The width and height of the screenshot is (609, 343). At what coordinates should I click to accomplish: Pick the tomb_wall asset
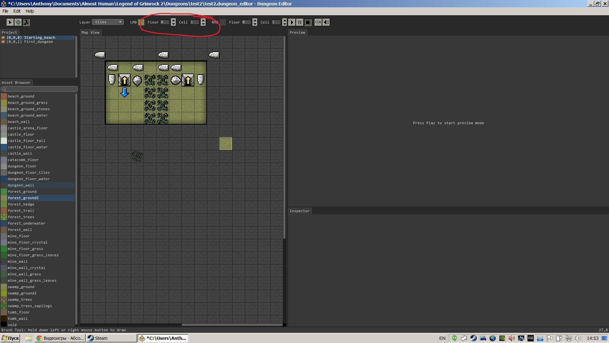click(x=37, y=319)
